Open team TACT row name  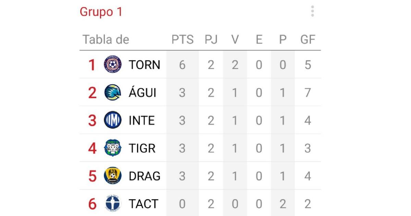pyautogui.click(x=143, y=204)
